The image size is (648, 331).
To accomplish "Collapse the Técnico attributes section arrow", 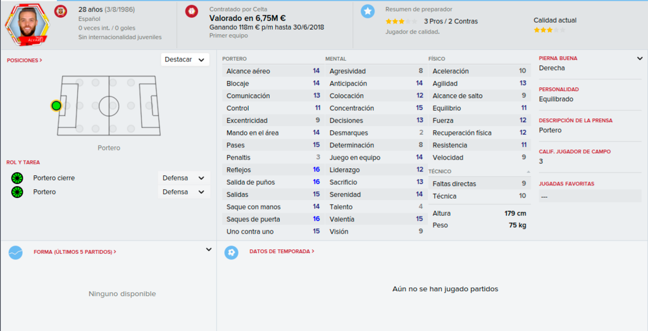I will (x=528, y=172).
